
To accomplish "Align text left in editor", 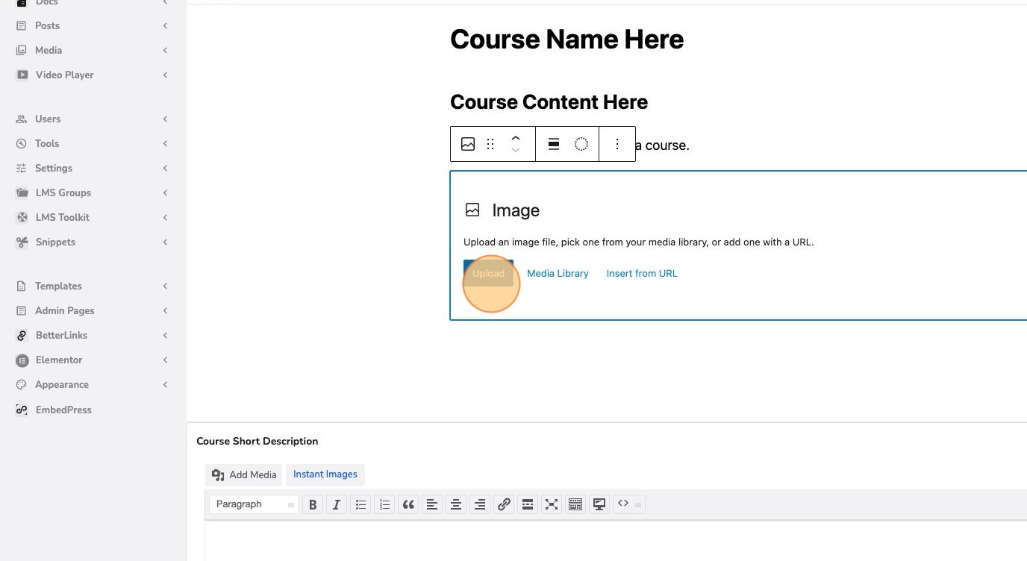I will pyautogui.click(x=432, y=505).
